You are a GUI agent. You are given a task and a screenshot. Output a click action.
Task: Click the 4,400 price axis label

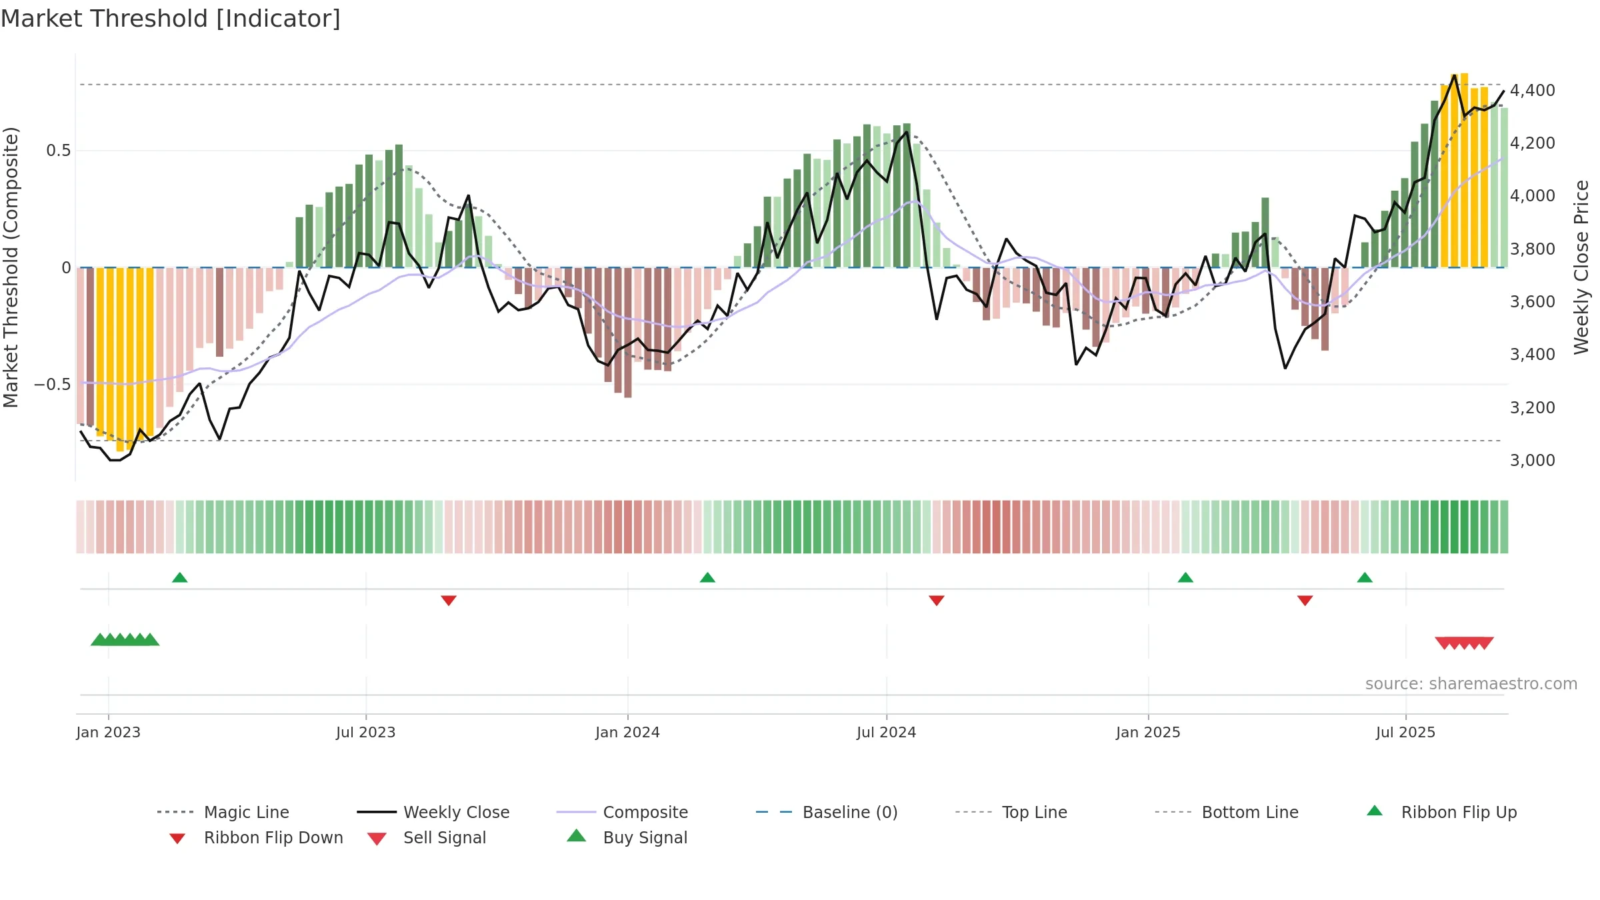(1533, 91)
